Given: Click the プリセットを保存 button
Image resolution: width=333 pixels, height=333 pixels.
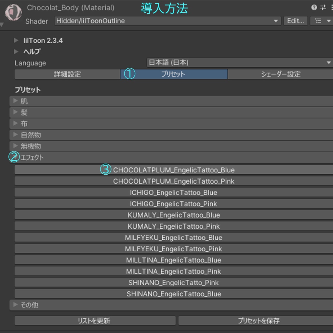Looking at the screenshot, I should coord(256,320).
